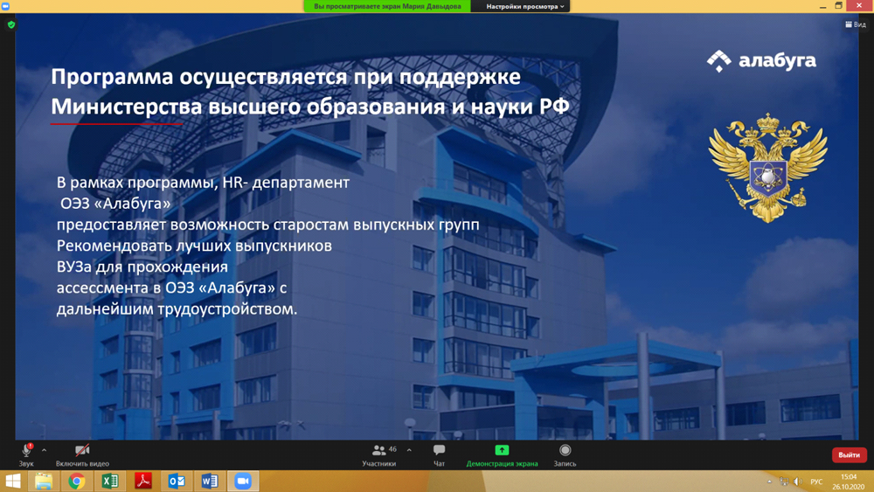Click the green screen-viewing notice banner

pos(387,6)
